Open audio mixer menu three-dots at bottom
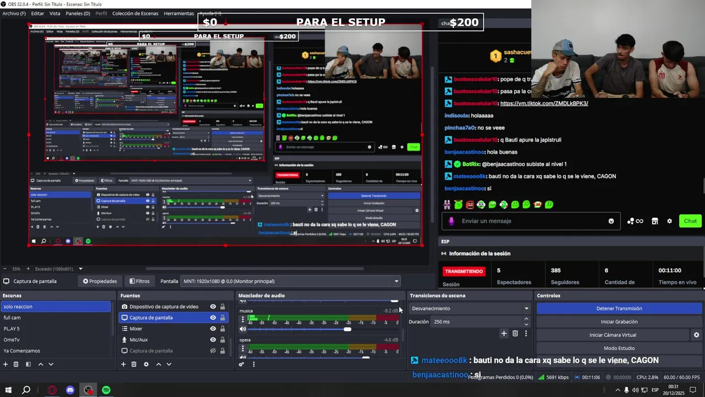Viewport: 705px width, 397px height. point(253,364)
